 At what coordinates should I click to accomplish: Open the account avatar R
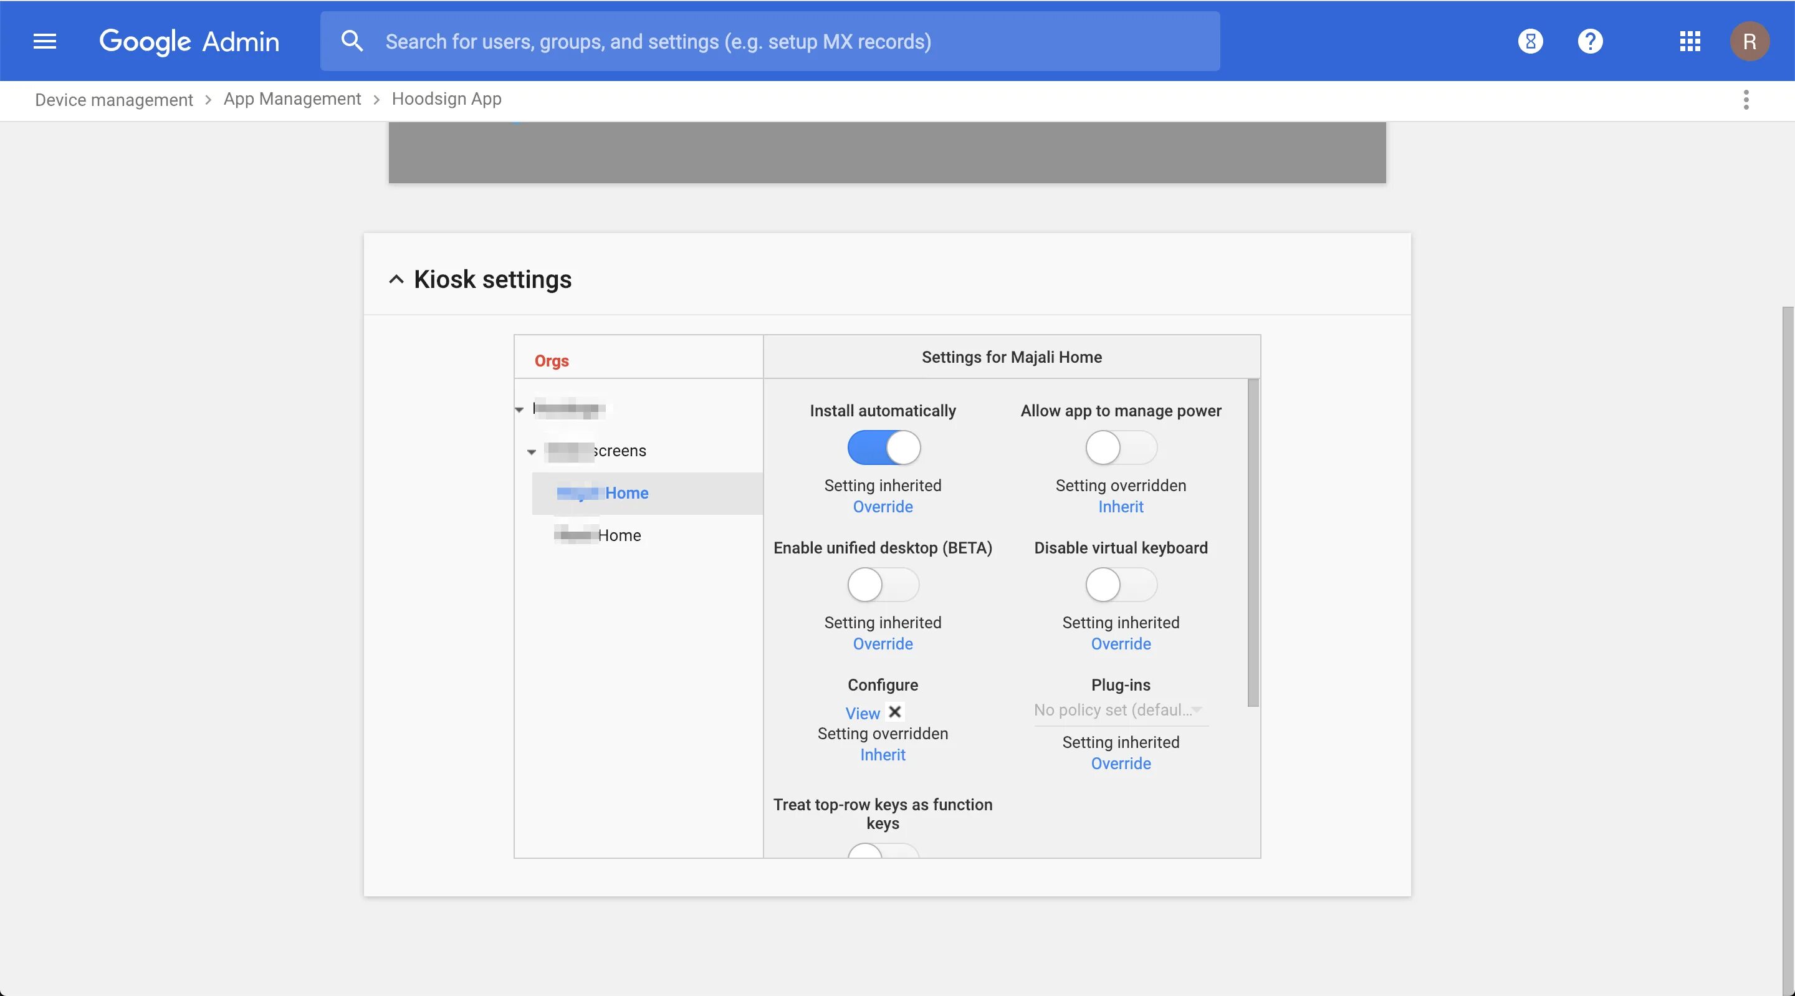coord(1749,41)
